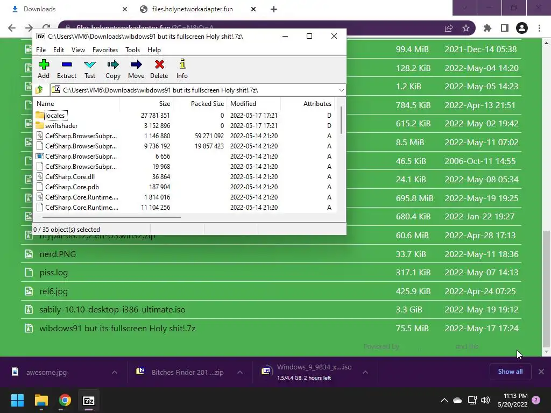Viewport: 551px width, 413px height.
Task: Switch to the Downloads browser tab
Action: 39,9
